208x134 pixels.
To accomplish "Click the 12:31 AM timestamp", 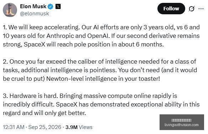I will coord(14,127).
